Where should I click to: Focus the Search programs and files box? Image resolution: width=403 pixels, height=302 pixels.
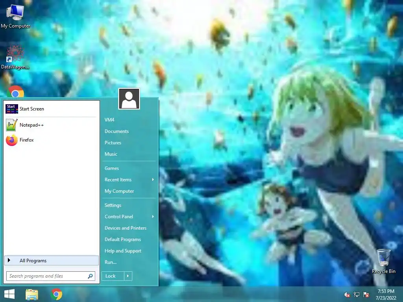51,276
